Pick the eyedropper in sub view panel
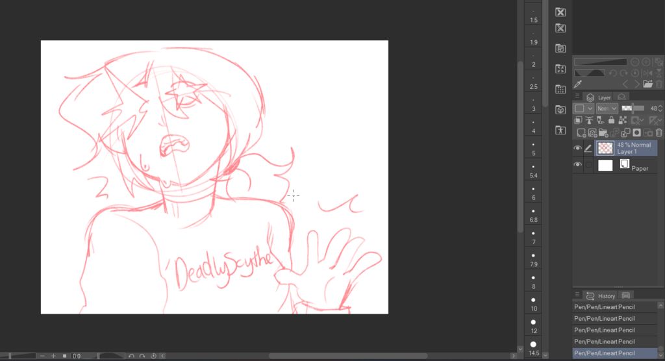This screenshot has width=665, height=361. pos(577,84)
